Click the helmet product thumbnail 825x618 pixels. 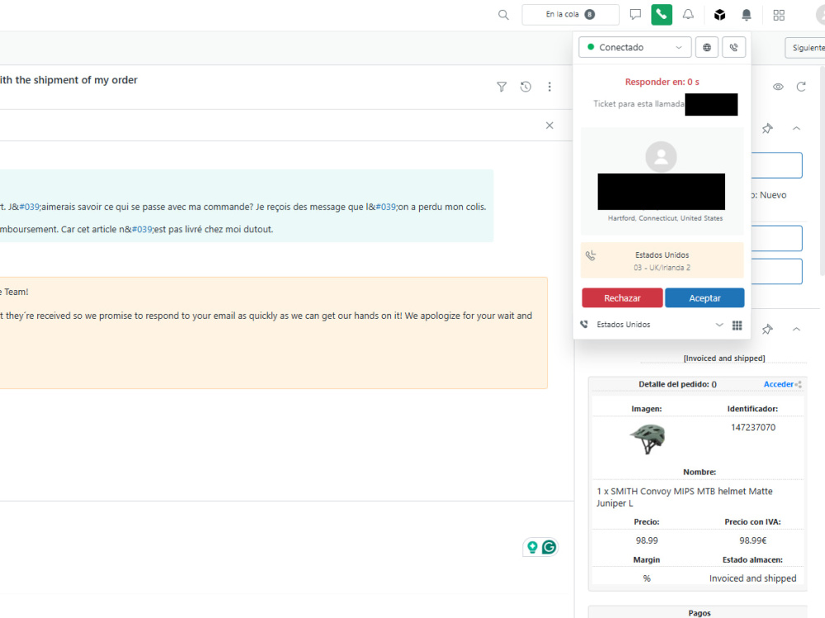coord(647,438)
